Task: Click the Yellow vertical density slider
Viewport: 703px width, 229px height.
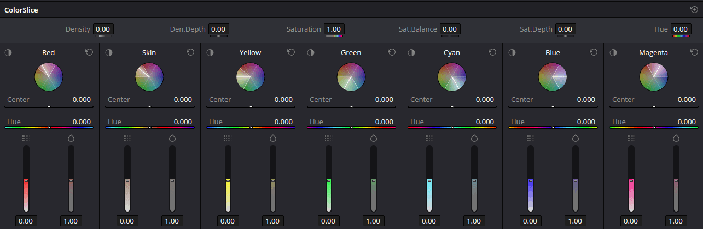Action: 228,179
